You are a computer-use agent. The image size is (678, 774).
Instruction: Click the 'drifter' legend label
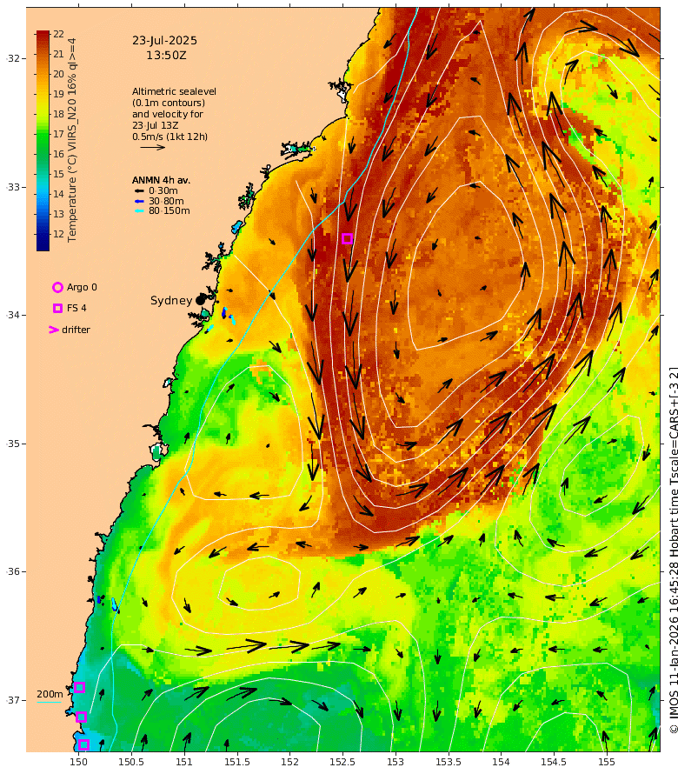coord(76,330)
